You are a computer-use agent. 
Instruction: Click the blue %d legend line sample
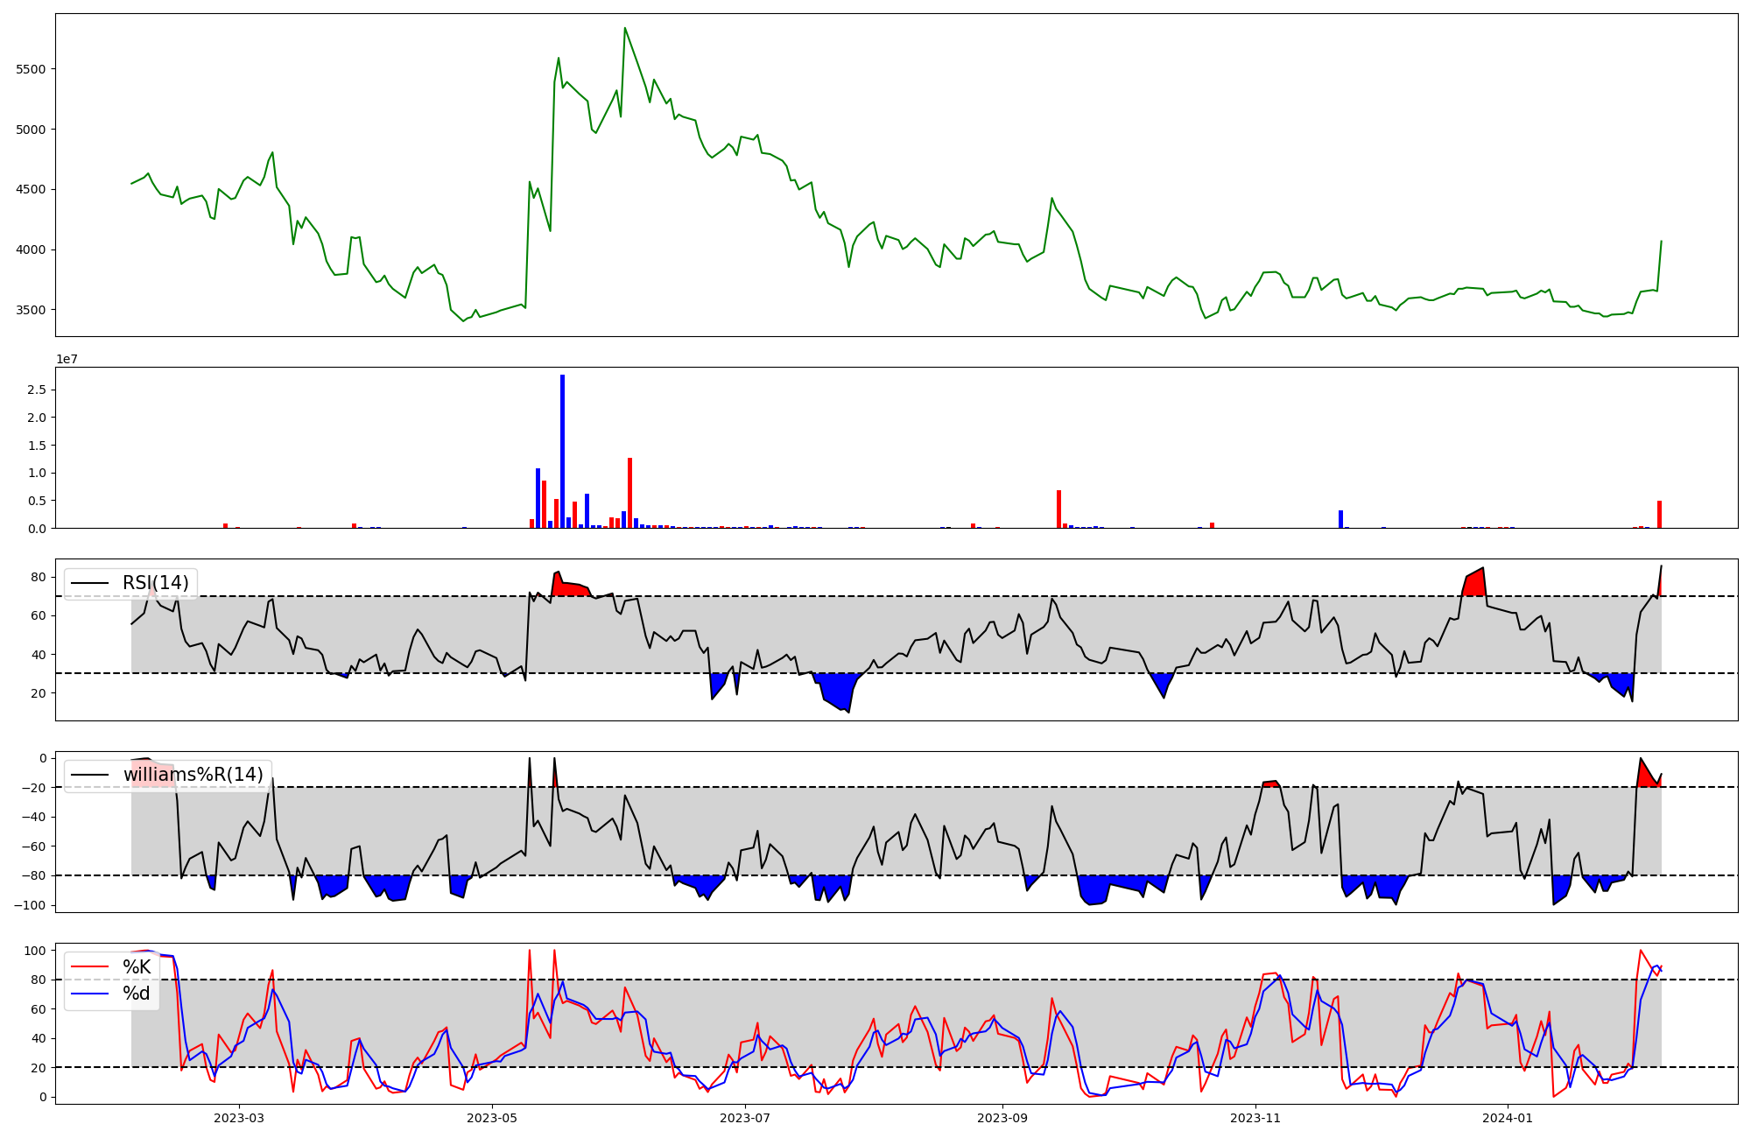tap(89, 994)
